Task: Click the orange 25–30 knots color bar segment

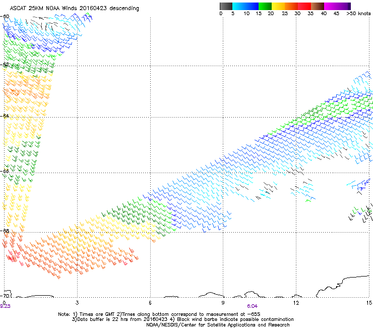Action: [x=291, y=6]
